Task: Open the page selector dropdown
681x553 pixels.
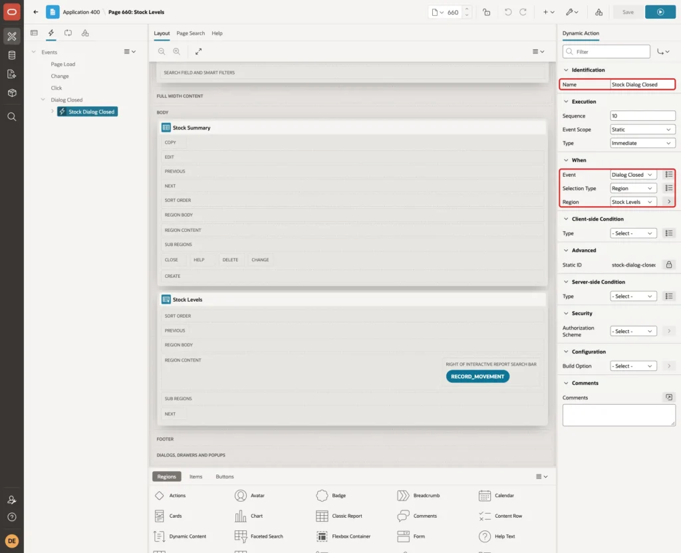Action: 438,12
